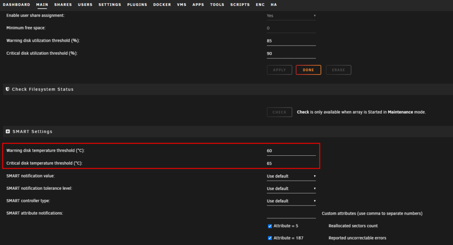Switch to the Docker tab
453x245 pixels.
click(162, 5)
